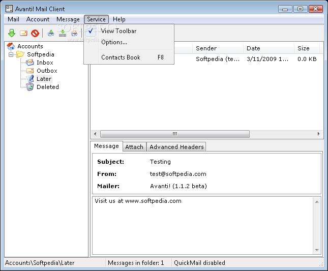This screenshot has height=271, width=328.
Task: Click the test@softpedia.com sender address
Action: pos(178,174)
